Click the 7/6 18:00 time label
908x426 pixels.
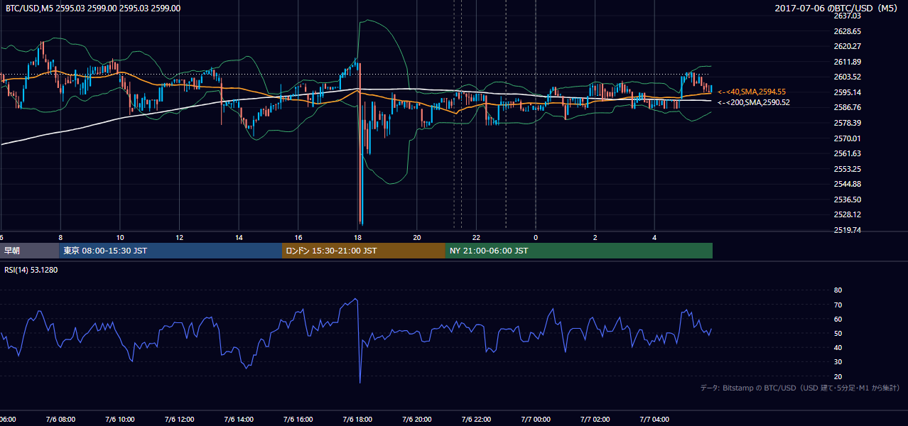358,420
